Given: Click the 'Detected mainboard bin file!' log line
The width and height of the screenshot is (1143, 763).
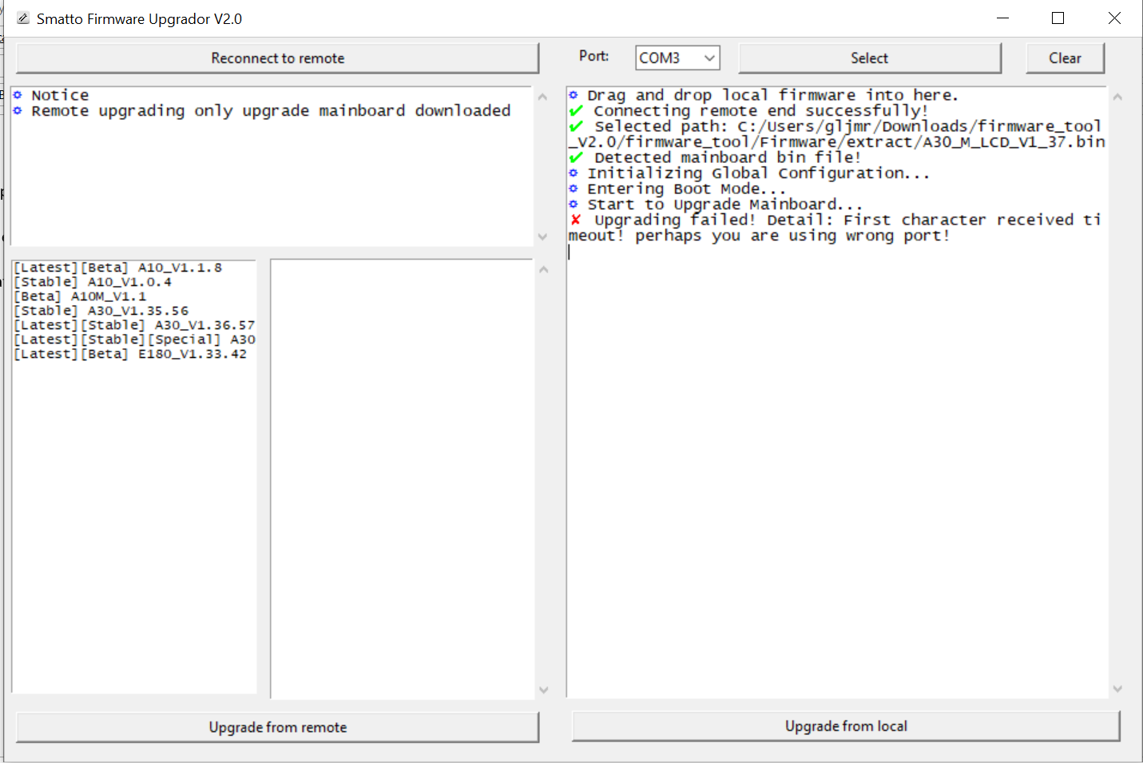Looking at the screenshot, I should pos(728,157).
